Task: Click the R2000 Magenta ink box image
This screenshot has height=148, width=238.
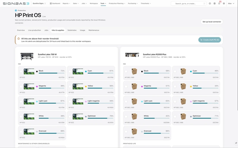Action: 134,86
